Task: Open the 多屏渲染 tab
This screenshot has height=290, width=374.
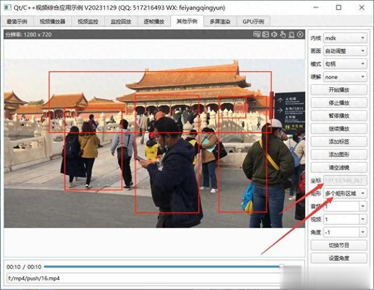Action: point(220,22)
